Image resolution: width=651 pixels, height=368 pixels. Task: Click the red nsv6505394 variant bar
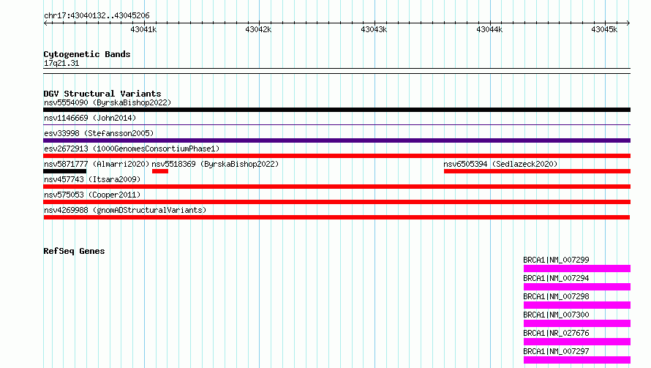pyautogui.click(x=537, y=171)
